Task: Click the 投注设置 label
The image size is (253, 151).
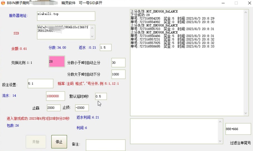Action: [10, 85]
